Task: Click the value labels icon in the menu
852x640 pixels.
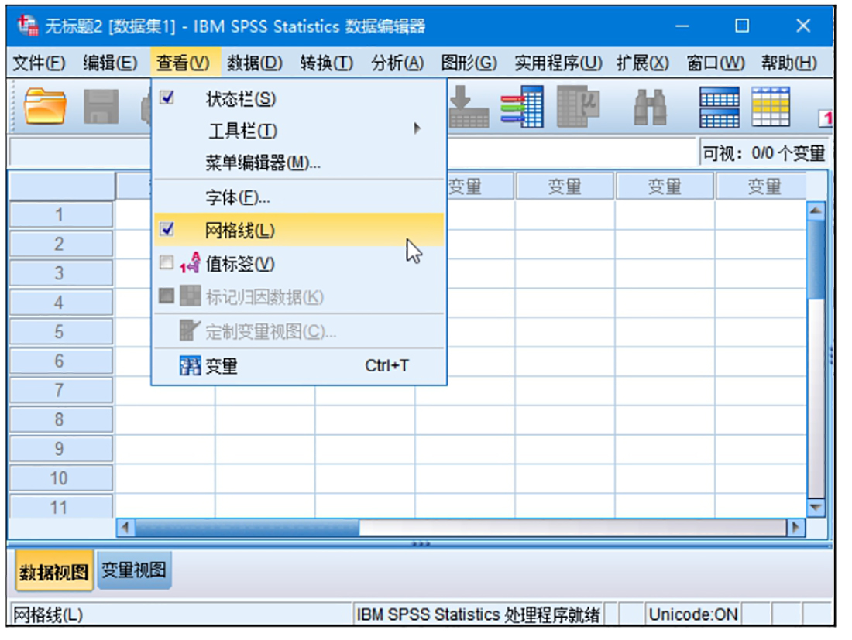Action: pyautogui.click(x=191, y=262)
